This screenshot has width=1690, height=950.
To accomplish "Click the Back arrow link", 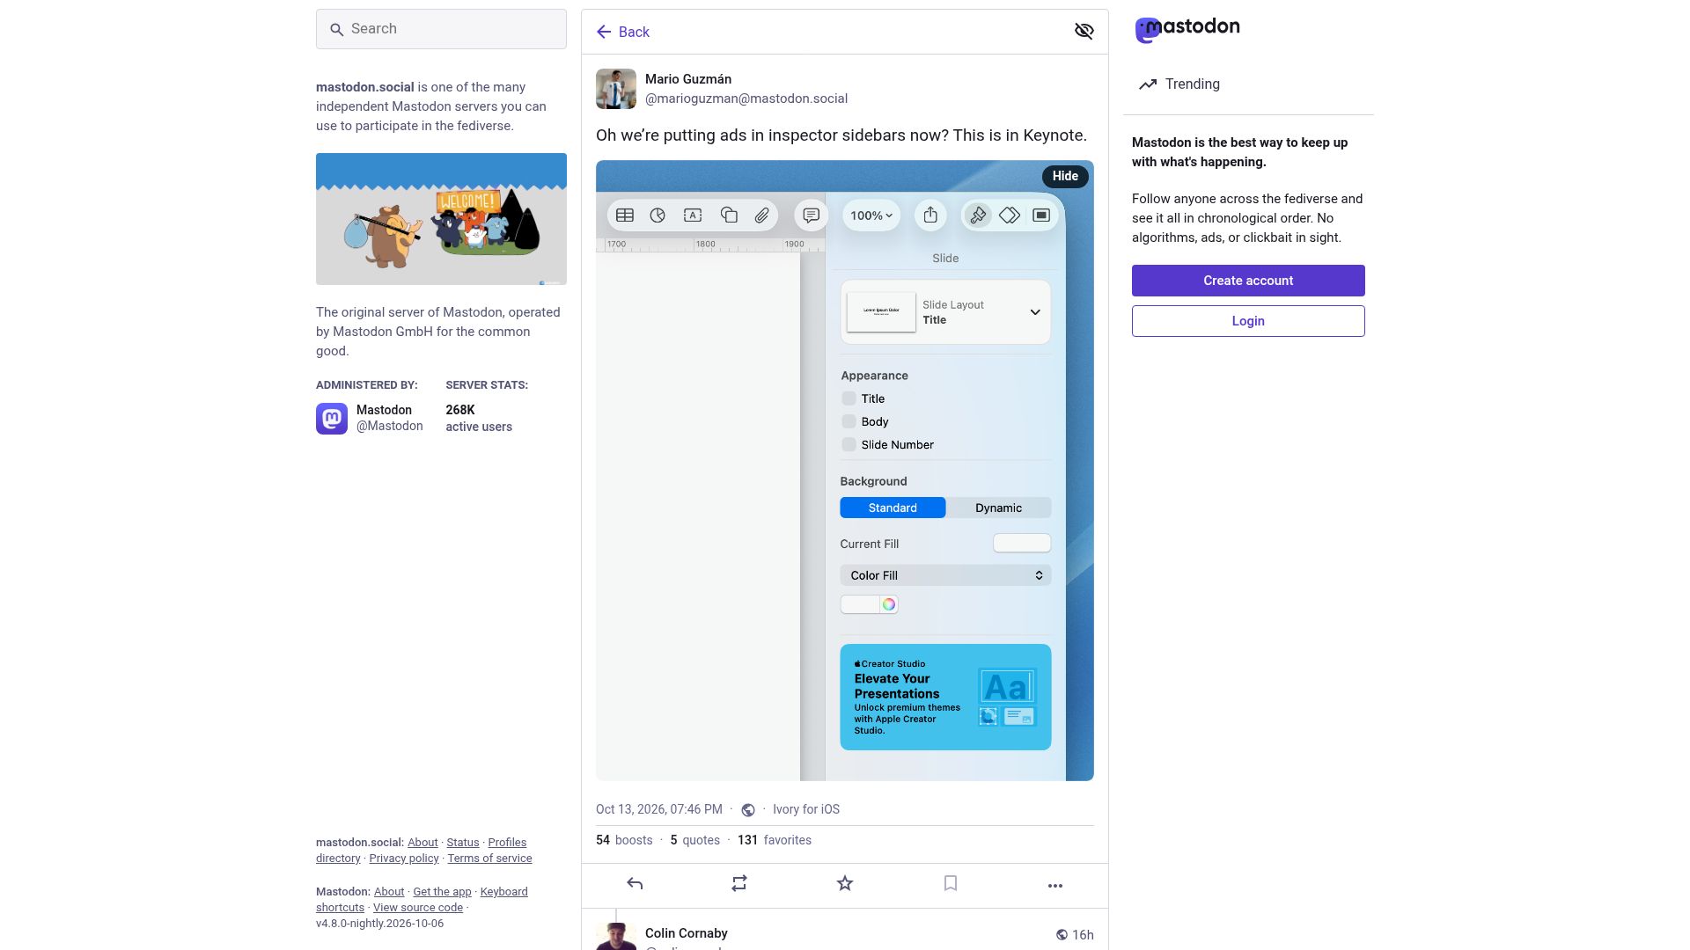I will [622, 32].
